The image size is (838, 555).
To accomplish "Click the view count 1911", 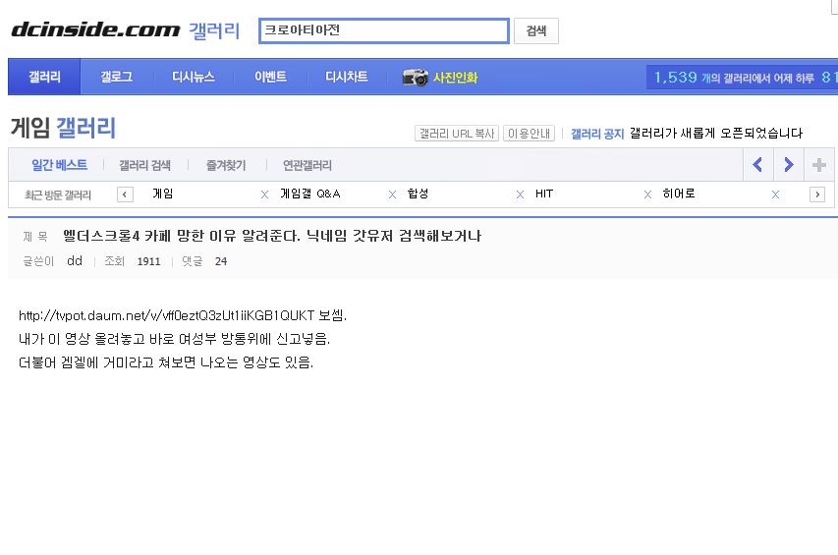I will pos(148,261).
